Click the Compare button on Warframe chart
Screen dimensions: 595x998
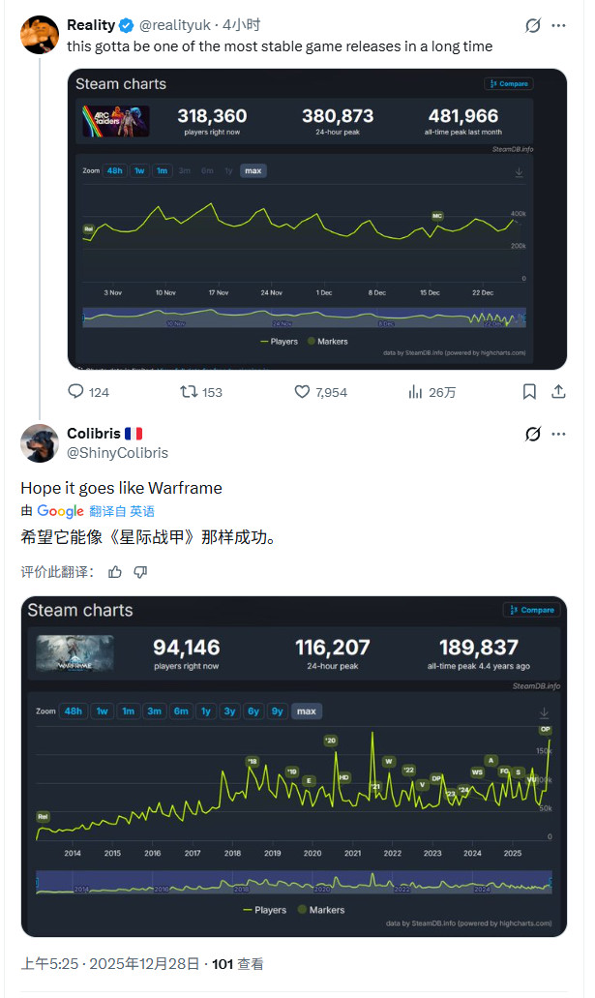(x=531, y=610)
